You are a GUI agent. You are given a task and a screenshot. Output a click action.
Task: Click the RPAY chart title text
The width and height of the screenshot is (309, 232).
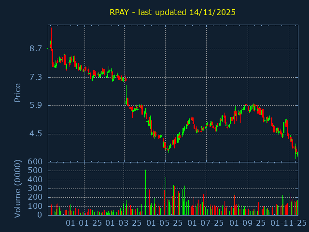[x=172, y=12]
